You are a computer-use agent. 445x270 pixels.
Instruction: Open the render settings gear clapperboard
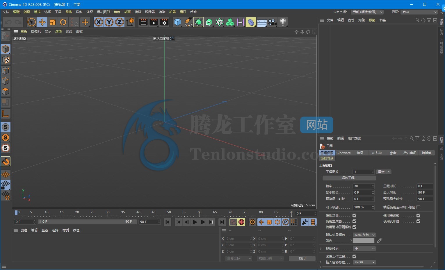(x=164, y=22)
